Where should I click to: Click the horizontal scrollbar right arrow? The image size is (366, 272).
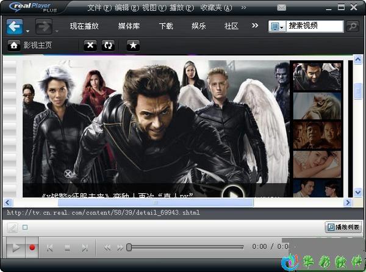point(348,202)
